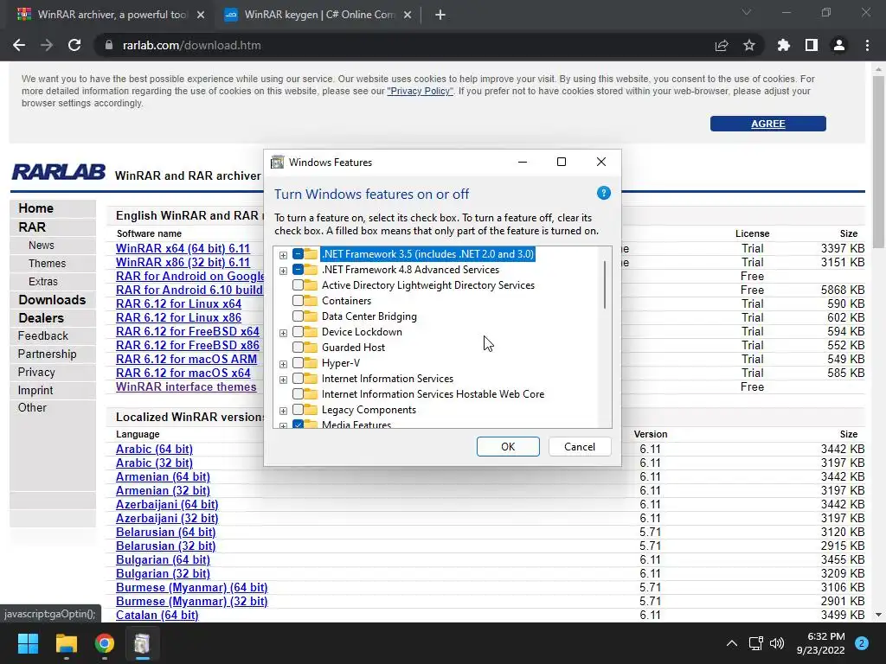Bookmark this page with the star icon

(748, 45)
